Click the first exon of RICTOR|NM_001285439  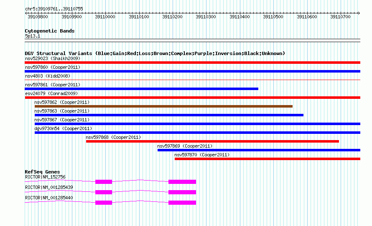tap(104, 192)
